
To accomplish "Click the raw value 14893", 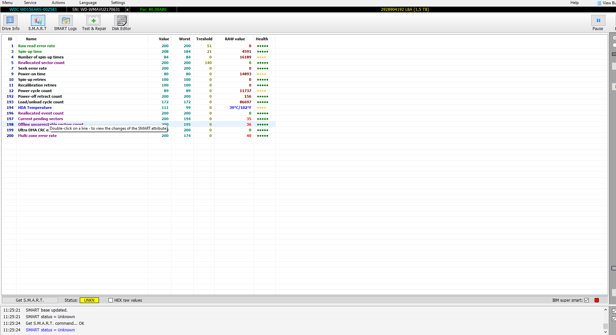I will [245, 74].
